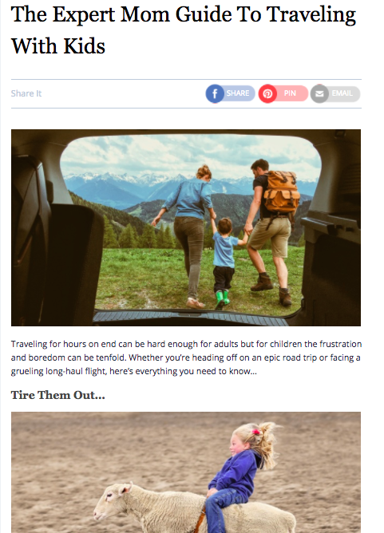The width and height of the screenshot is (384, 533).
Task: Click the Pinterest pin icon
Action: tap(267, 93)
